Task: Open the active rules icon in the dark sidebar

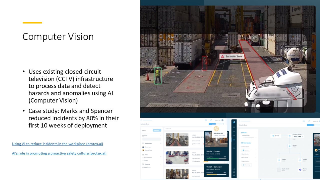Action: point(234,140)
